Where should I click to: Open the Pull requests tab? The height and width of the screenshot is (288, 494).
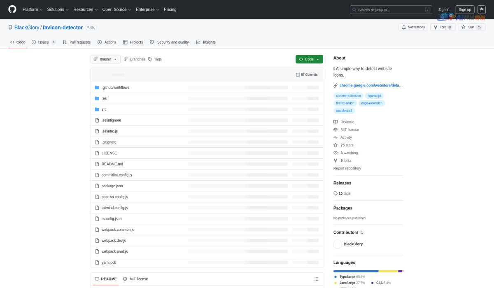[77, 42]
